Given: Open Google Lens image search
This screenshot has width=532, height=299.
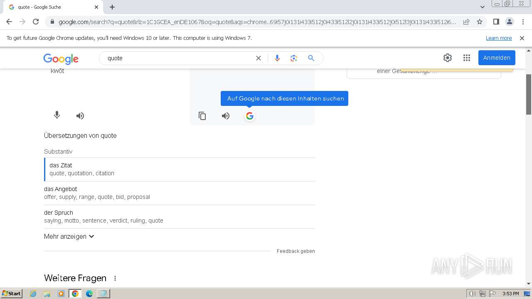Looking at the screenshot, I should click(294, 58).
